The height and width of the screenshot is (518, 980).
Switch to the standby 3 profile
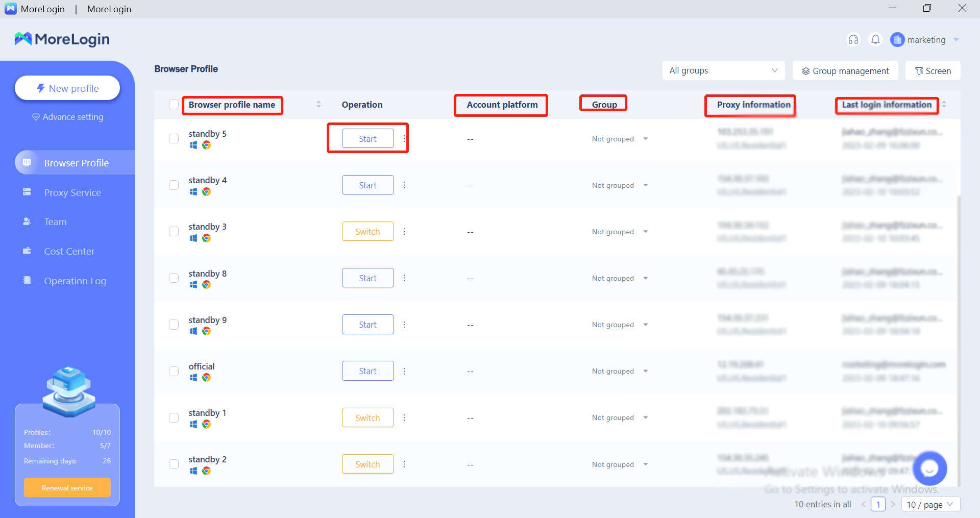(367, 232)
